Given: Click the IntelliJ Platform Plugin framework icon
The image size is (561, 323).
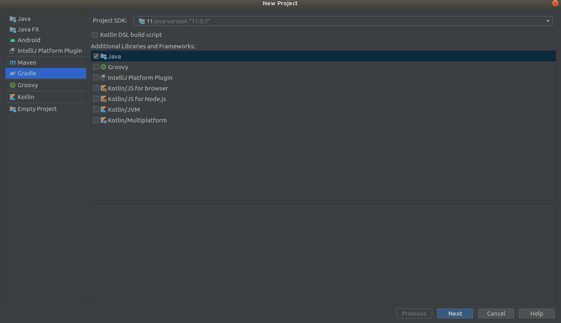Looking at the screenshot, I should coord(103,78).
